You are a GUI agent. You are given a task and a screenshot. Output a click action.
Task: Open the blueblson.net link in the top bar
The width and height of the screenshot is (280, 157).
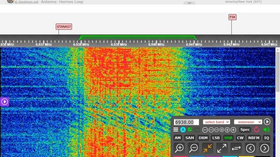click(x=26, y=2)
